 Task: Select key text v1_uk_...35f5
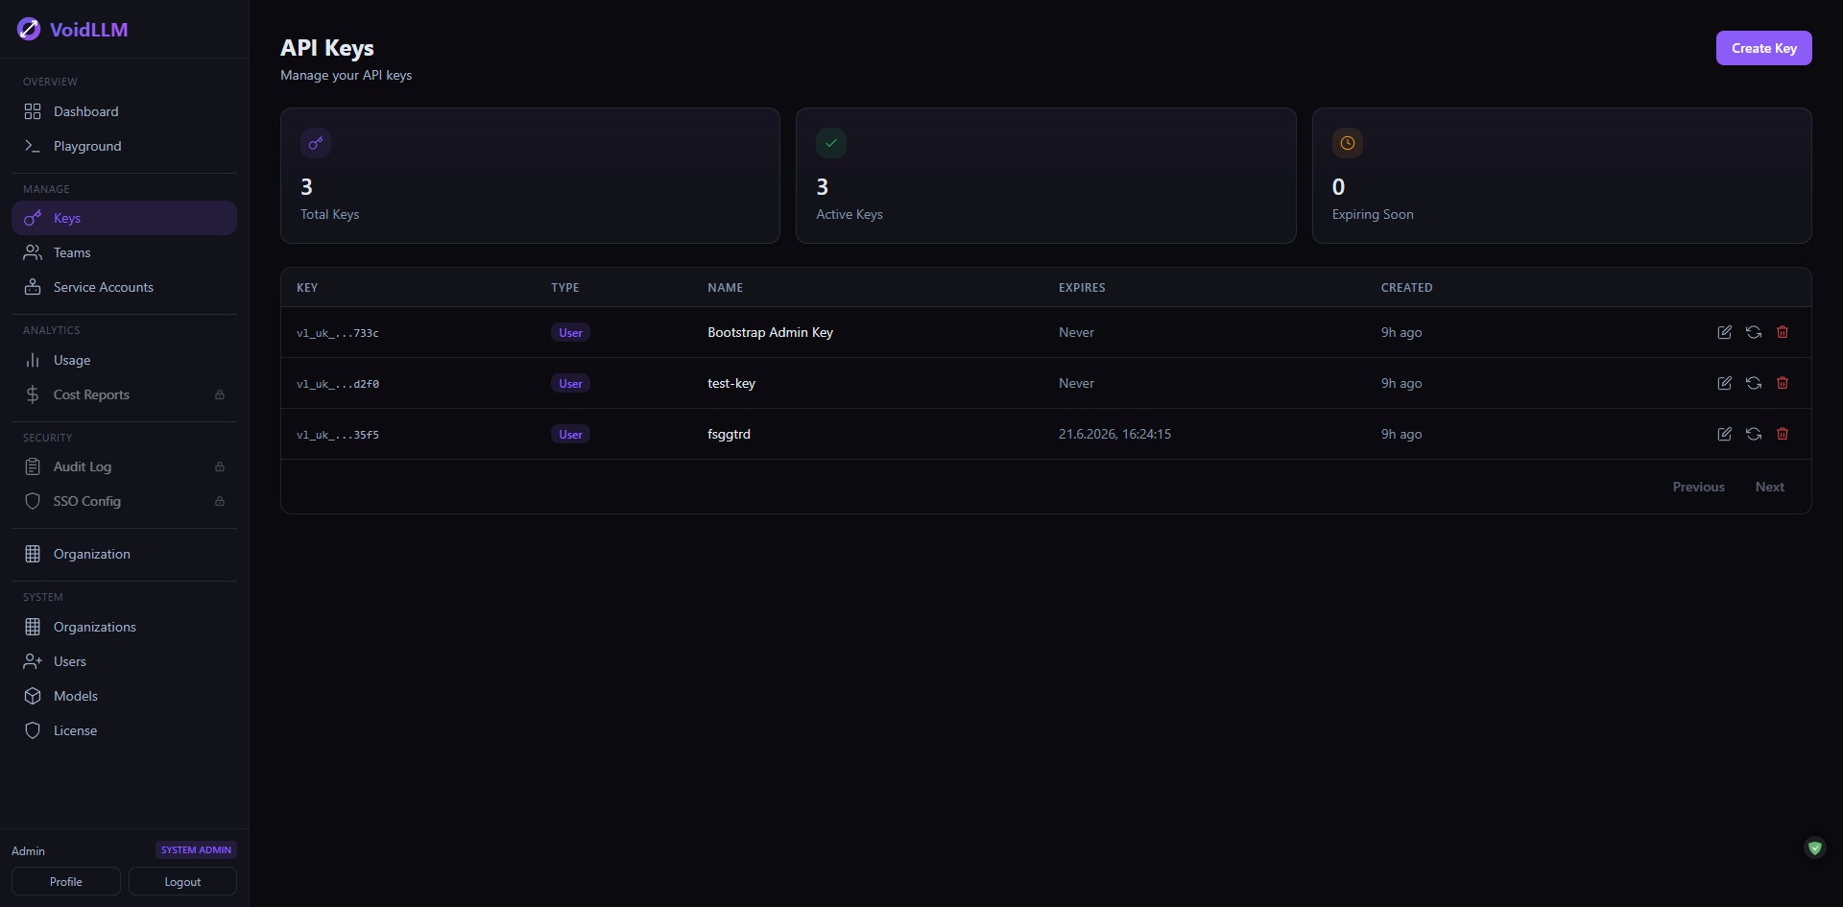(x=338, y=435)
